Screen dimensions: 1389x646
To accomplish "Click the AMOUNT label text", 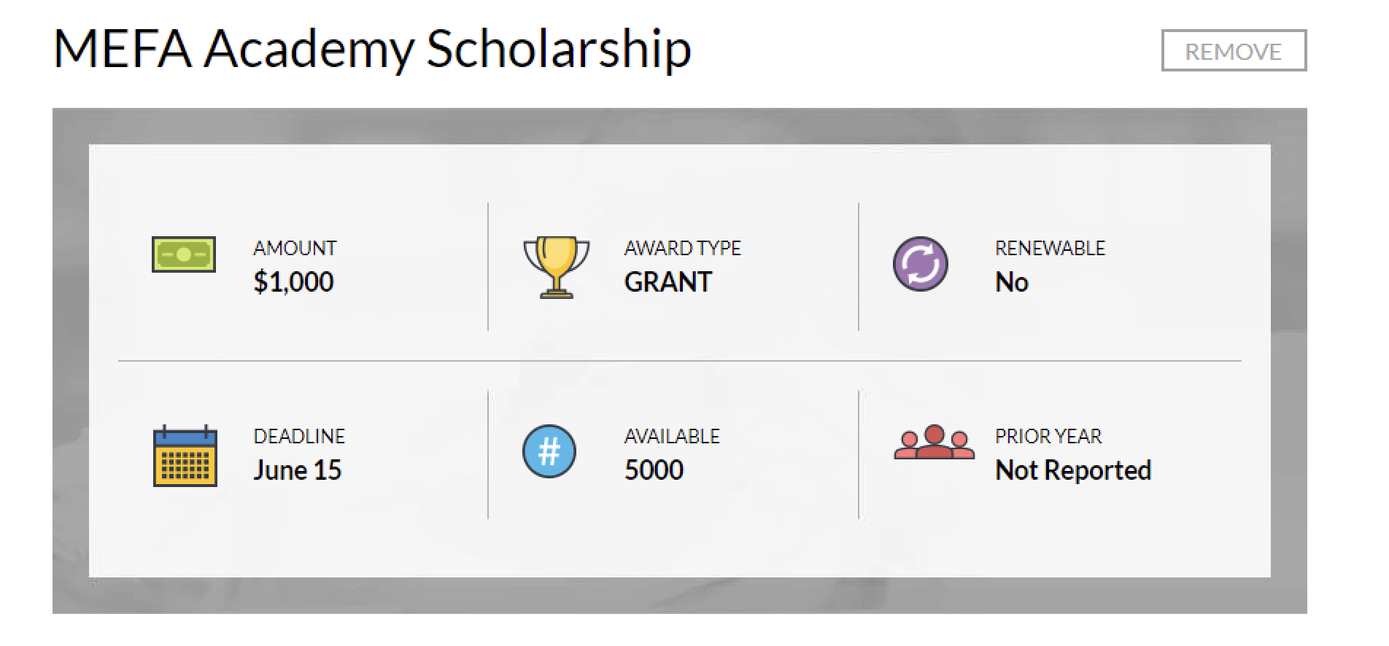I will pos(295,248).
